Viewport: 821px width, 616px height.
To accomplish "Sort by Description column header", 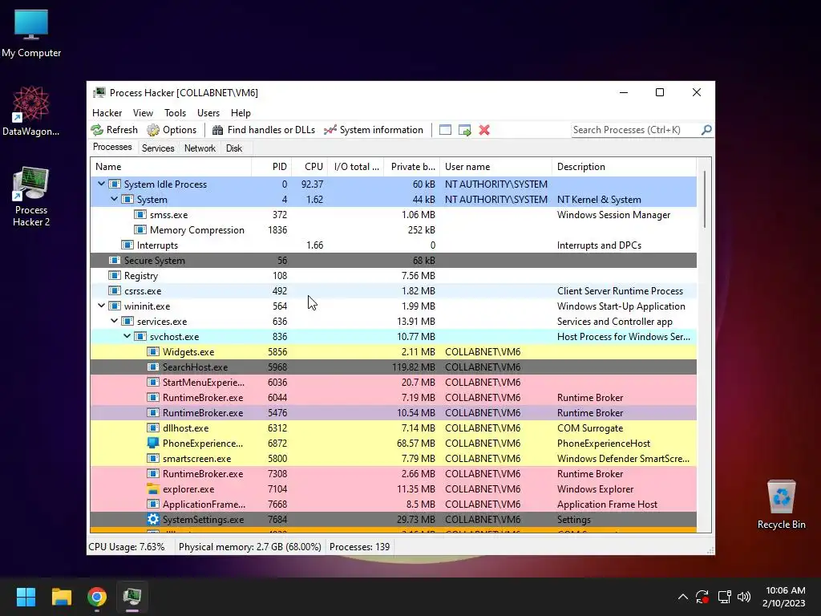I will point(624,167).
